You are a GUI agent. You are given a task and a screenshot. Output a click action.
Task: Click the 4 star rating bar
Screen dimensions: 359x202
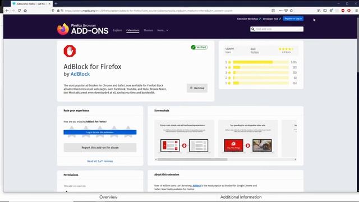261,67
